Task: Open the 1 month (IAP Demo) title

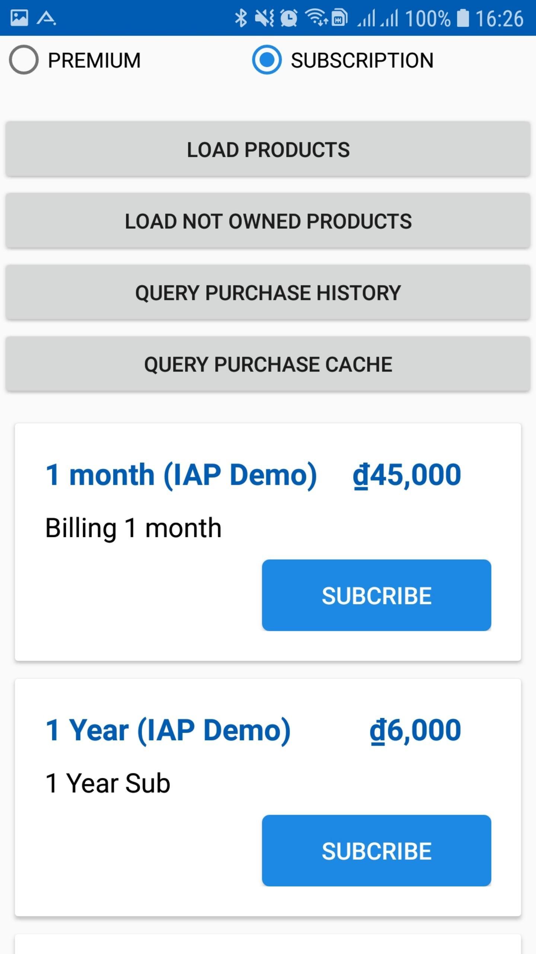Action: coord(181,475)
